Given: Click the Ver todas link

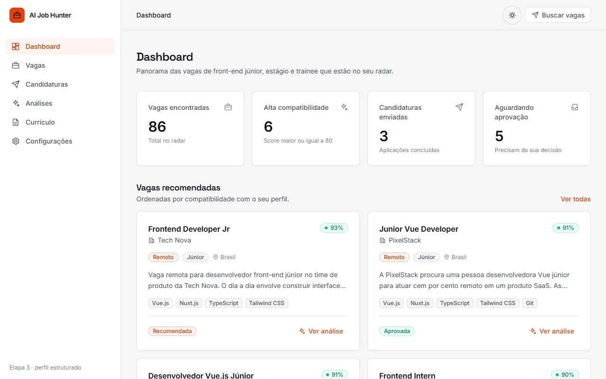Looking at the screenshot, I should click(x=576, y=199).
